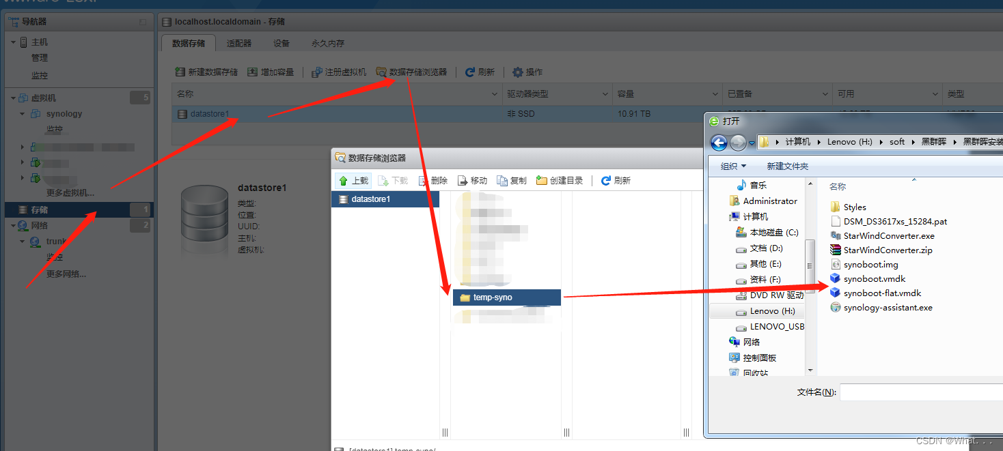
Task: Open recent locations dropdown beside navigation arrows
Action: (x=752, y=143)
